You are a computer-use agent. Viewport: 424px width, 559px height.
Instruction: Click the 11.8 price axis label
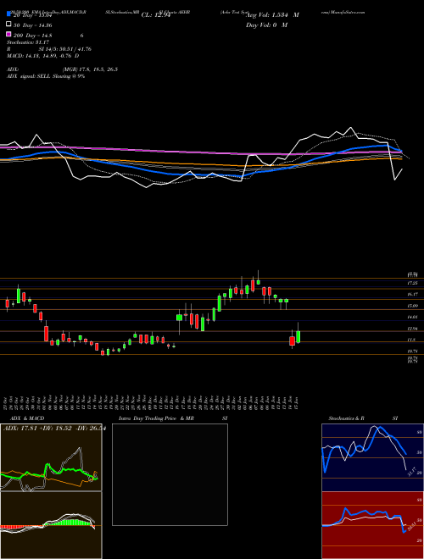(411, 340)
